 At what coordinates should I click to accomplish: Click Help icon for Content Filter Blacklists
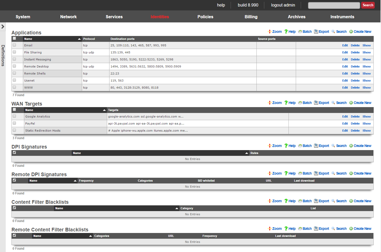286,201
